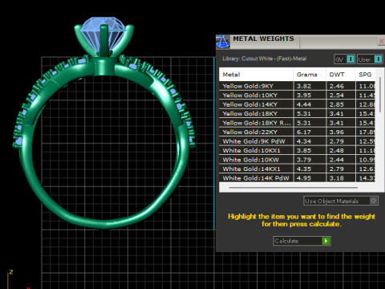Sort by the Metal column header
The width and height of the screenshot is (385, 289).
coord(256,75)
